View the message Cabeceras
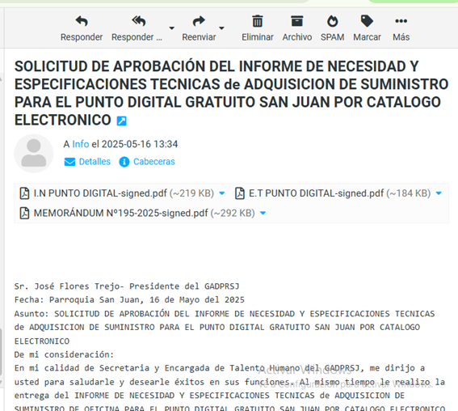The image size is (458, 411). click(147, 162)
